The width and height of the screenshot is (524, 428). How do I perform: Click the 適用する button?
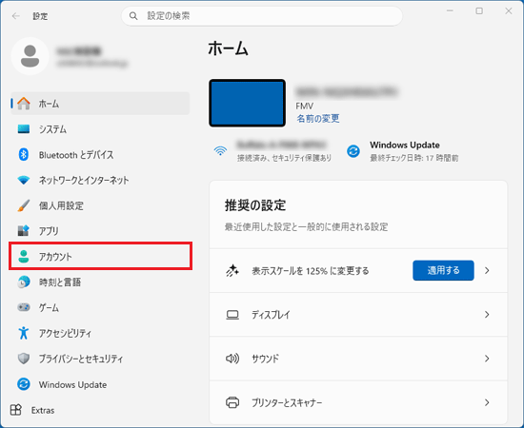click(x=443, y=270)
